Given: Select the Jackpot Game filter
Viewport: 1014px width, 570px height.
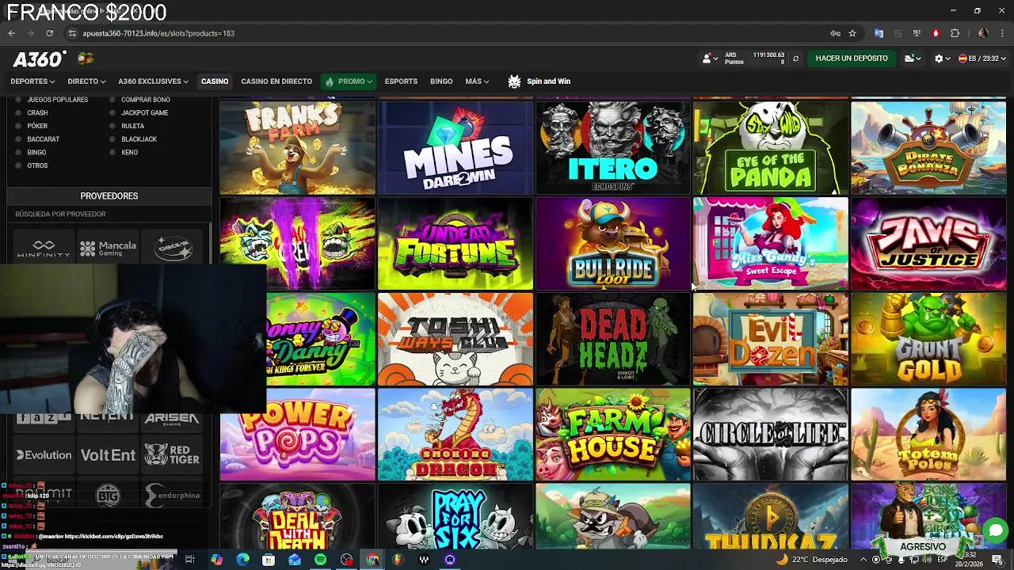Looking at the screenshot, I should (x=139, y=113).
